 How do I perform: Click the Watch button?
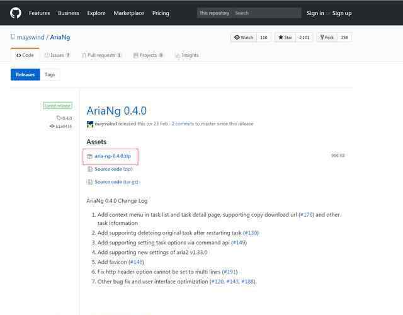(x=244, y=38)
